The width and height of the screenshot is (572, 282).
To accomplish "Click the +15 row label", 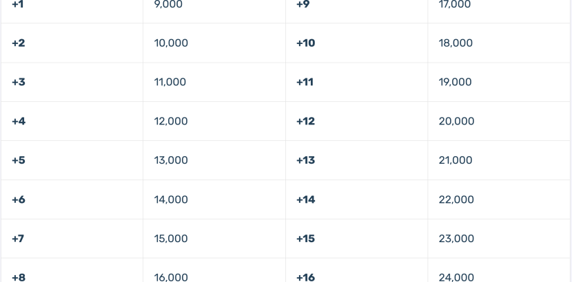I will [x=306, y=239].
